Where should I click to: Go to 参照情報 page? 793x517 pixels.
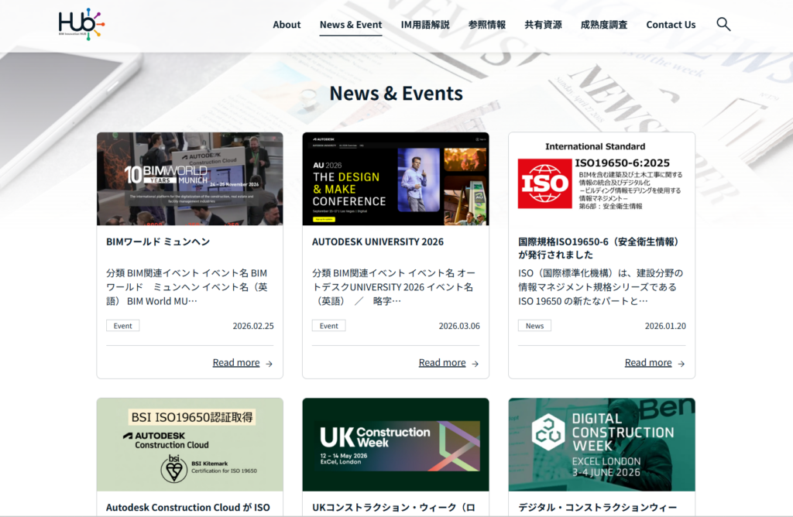487,25
